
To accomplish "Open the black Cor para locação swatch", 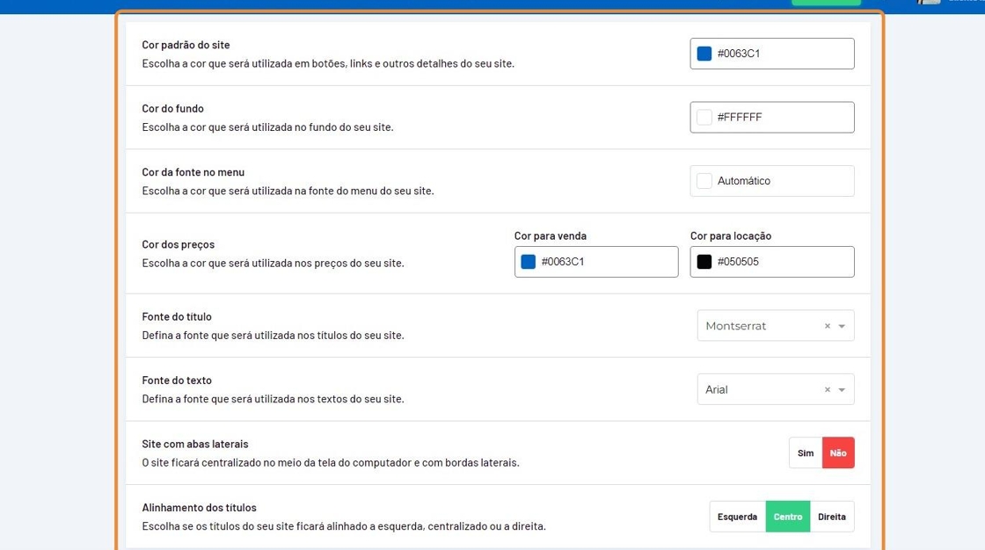I will [x=704, y=262].
